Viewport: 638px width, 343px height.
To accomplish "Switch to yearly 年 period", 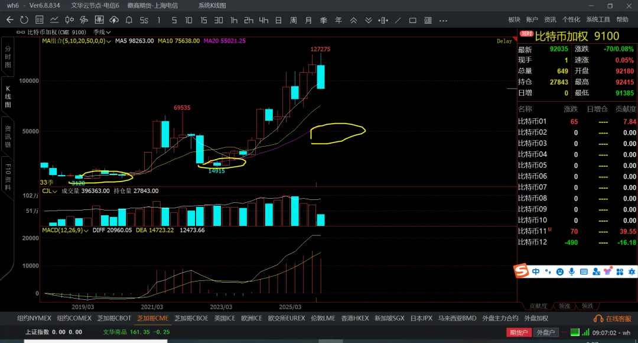I will click(338, 20).
